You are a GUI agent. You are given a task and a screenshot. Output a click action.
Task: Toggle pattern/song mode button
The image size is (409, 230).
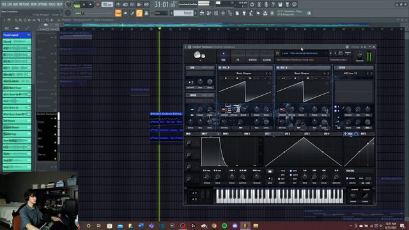77,4
